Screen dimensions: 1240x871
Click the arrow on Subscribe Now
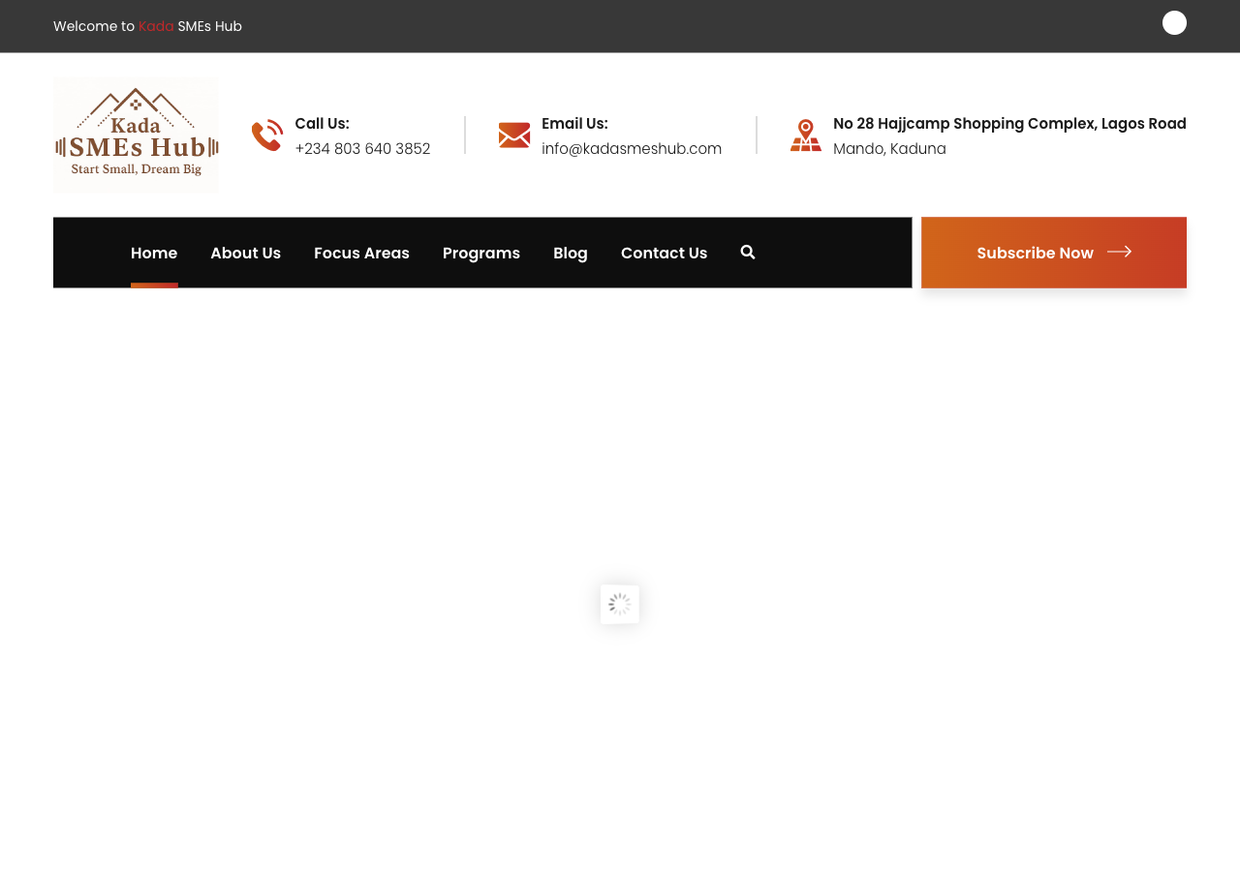(1119, 252)
